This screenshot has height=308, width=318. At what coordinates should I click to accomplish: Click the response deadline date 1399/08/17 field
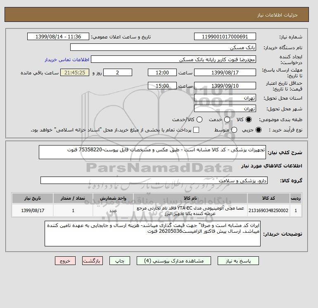pos(225,72)
